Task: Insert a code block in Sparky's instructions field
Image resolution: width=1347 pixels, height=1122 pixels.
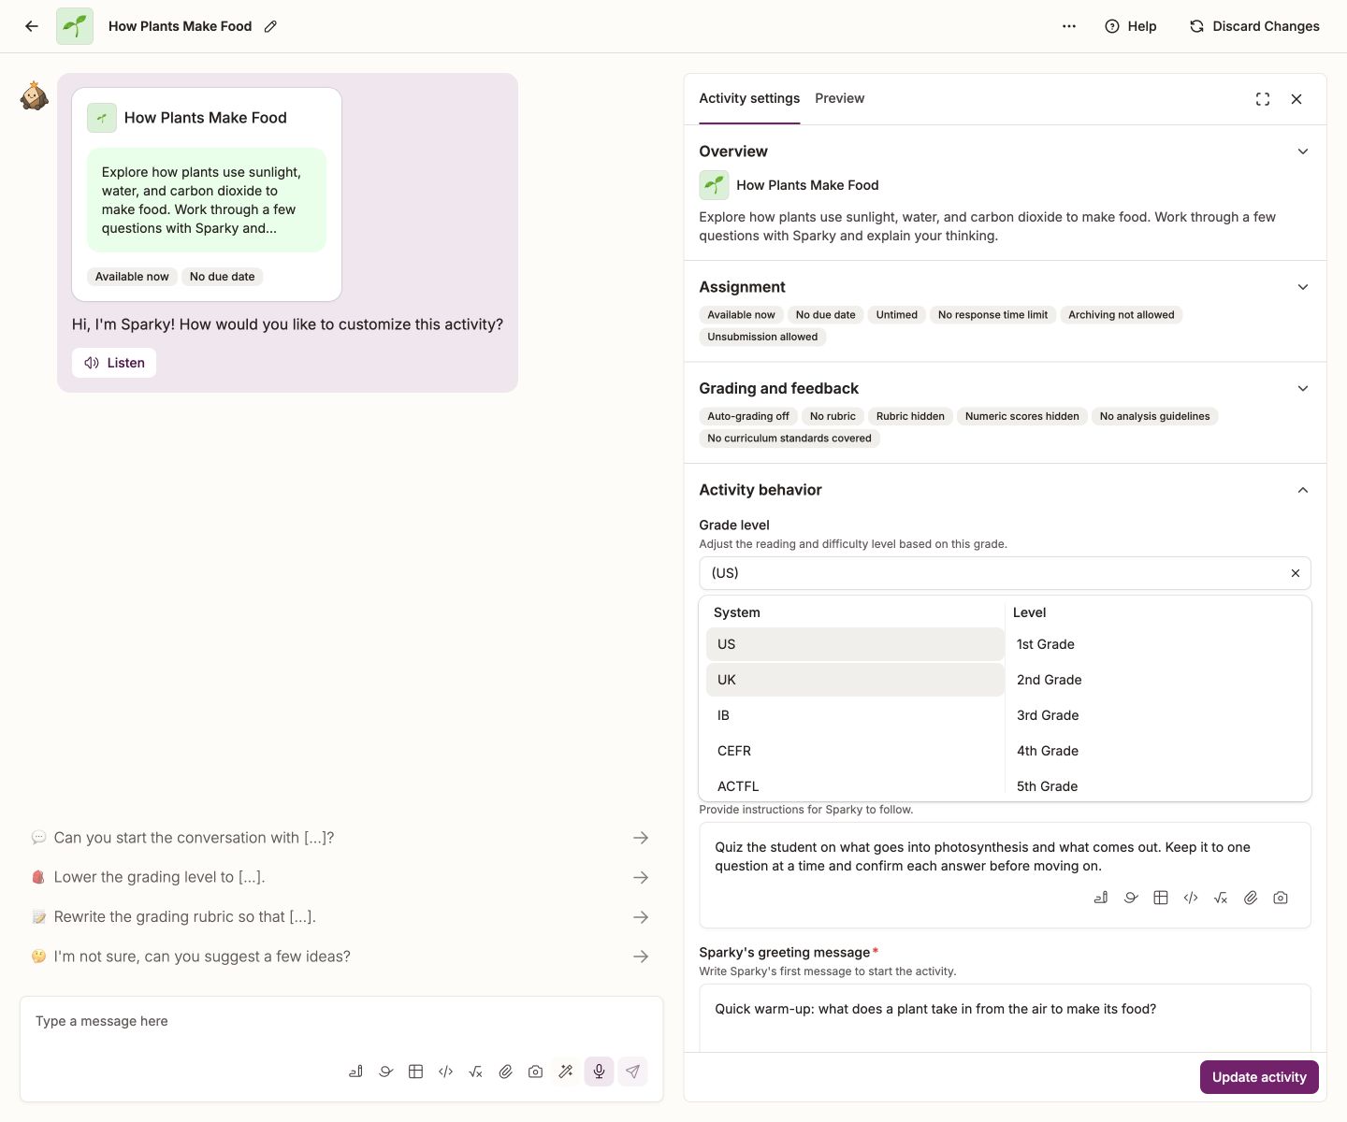Action: (x=1191, y=898)
